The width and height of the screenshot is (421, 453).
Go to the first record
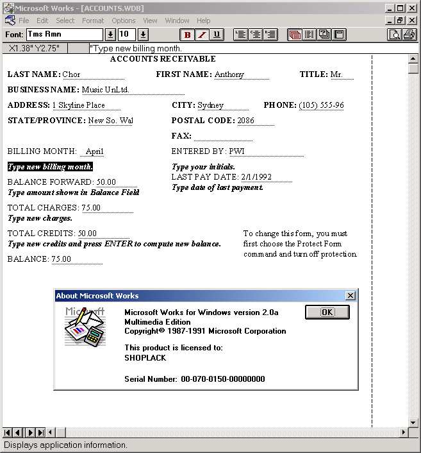pyautogui.click(x=7, y=432)
